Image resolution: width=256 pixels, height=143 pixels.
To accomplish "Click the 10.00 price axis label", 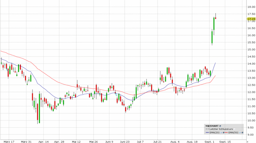I will coord(251,121).
